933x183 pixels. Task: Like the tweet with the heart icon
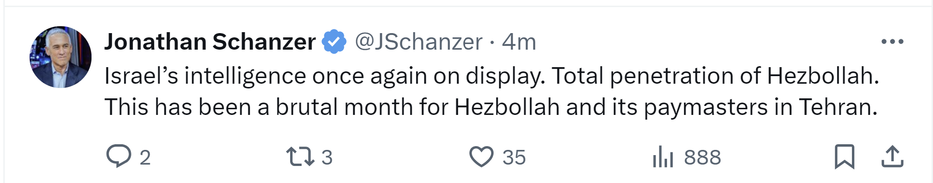click(481, 157)
